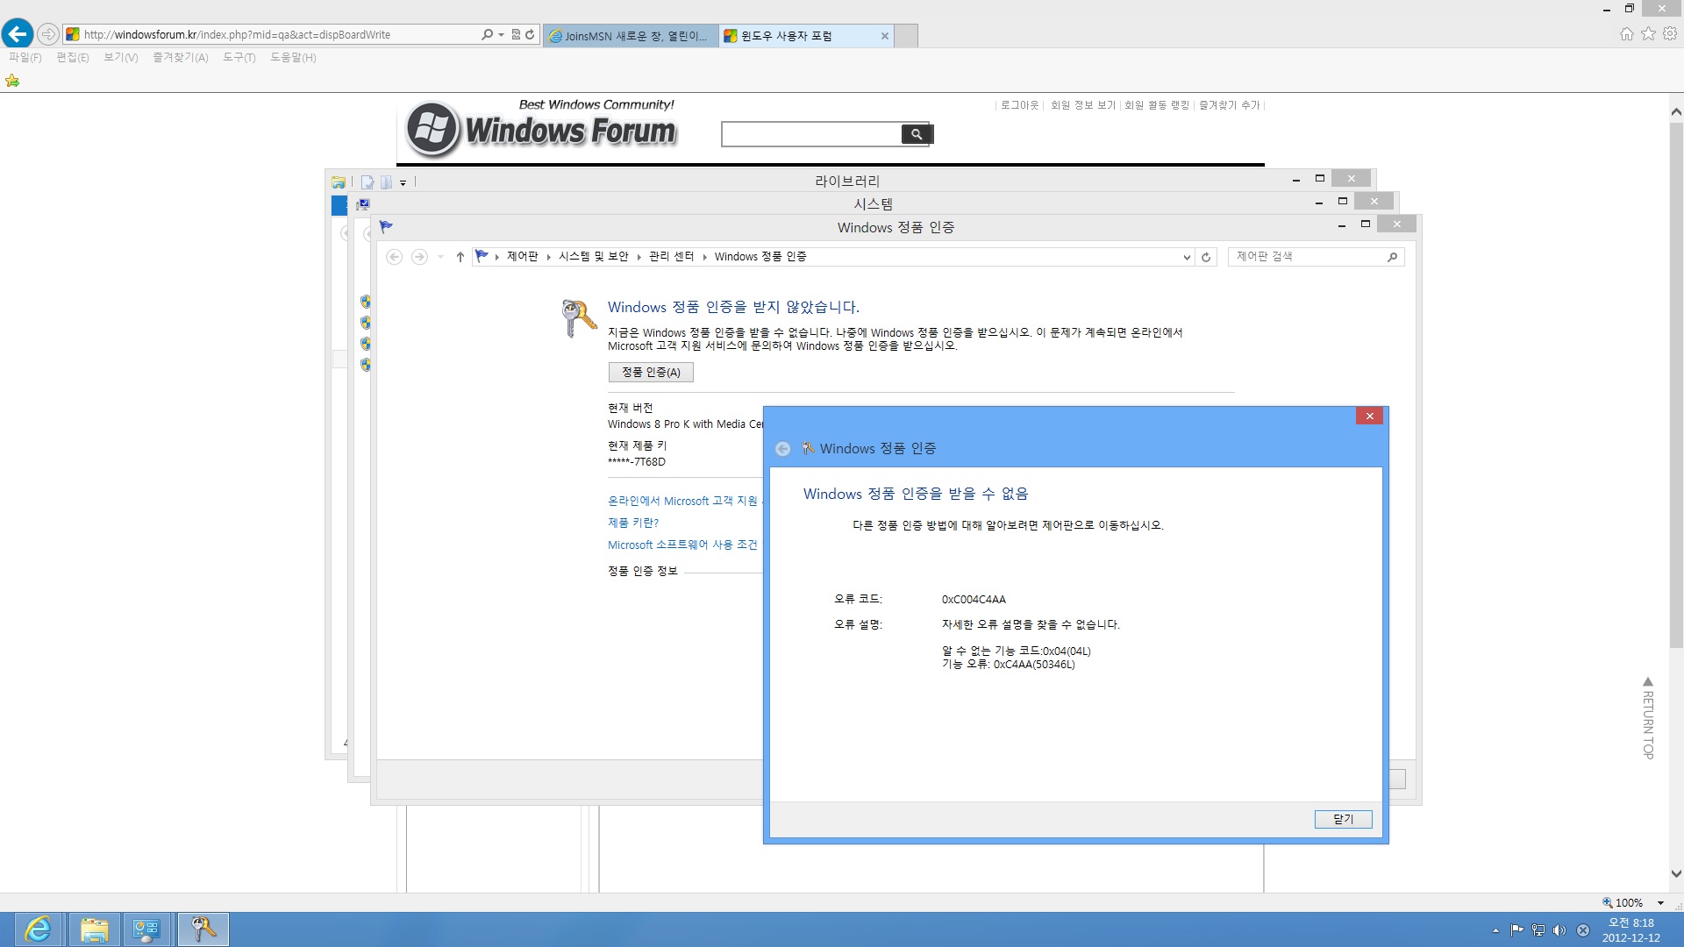
Task: Click the browser vertical scrollbar down arrow
Action: click(x=1676, y=874)
